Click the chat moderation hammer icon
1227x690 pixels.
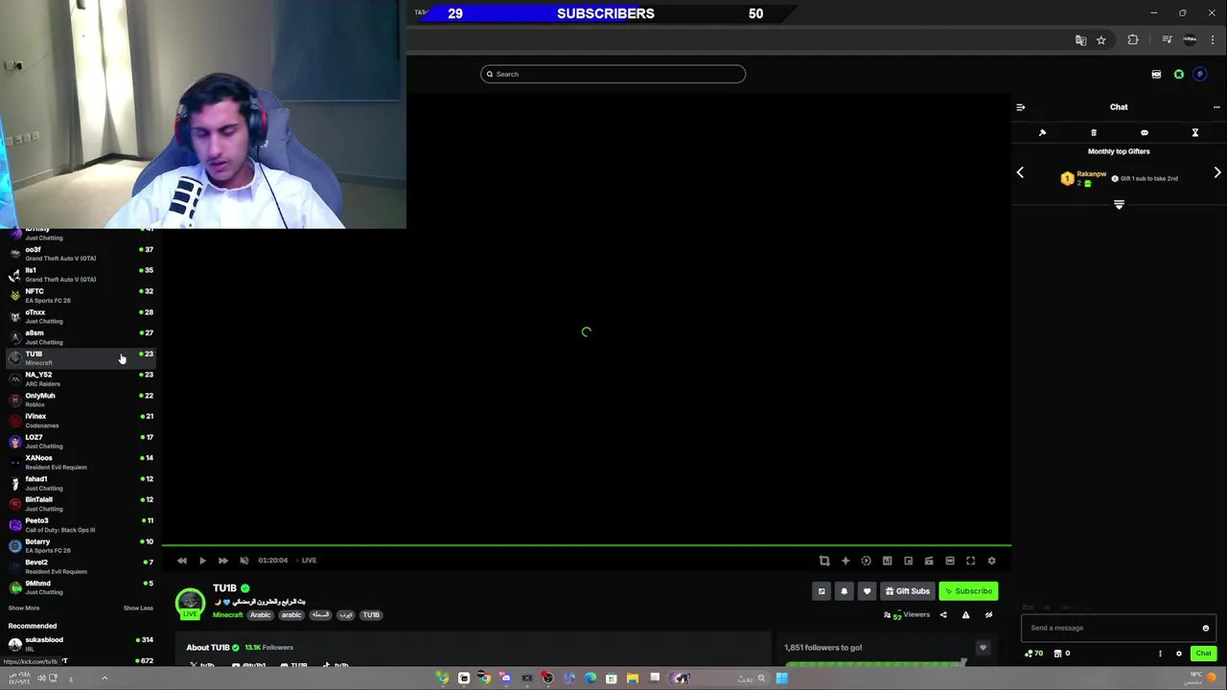click(x=1043, y=133)
